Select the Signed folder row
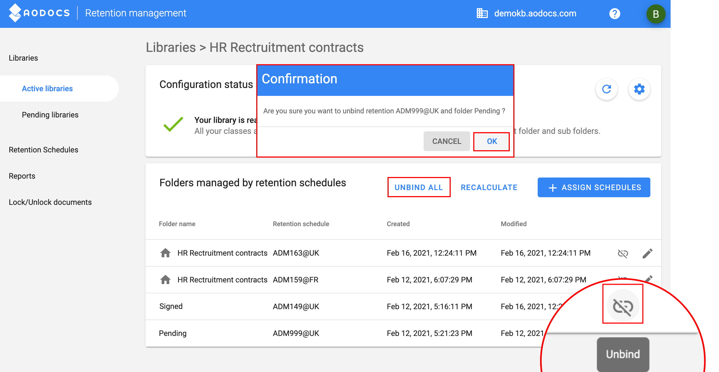Viewport: 719px width, 372px height. pyautogui.click(x=403, y=306)
